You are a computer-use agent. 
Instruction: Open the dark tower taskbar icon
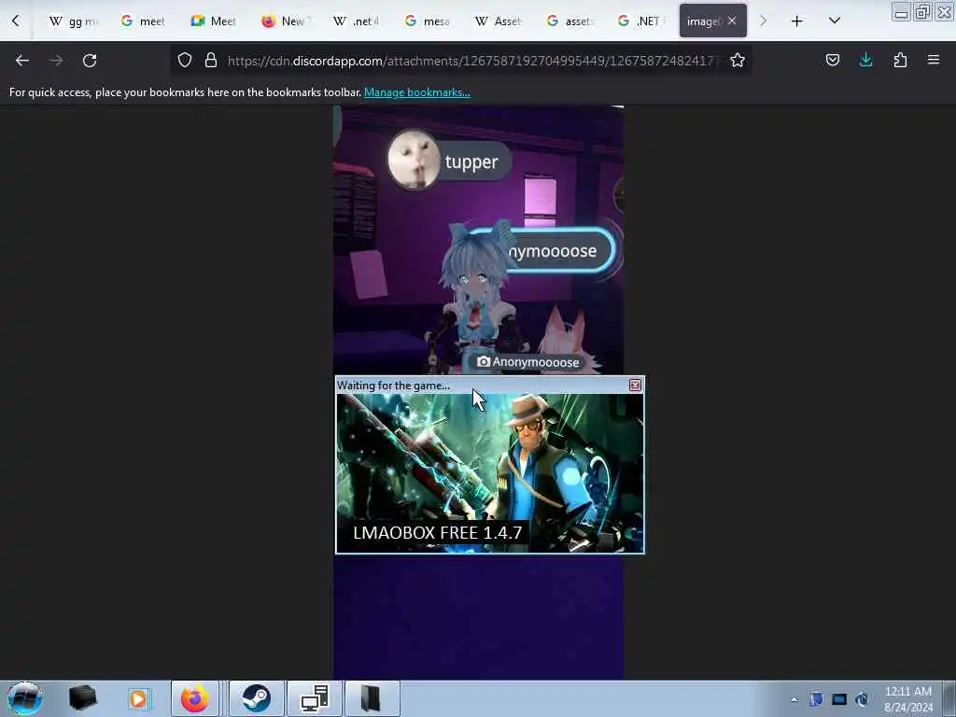pyautogui.click(x=372, y=698)
